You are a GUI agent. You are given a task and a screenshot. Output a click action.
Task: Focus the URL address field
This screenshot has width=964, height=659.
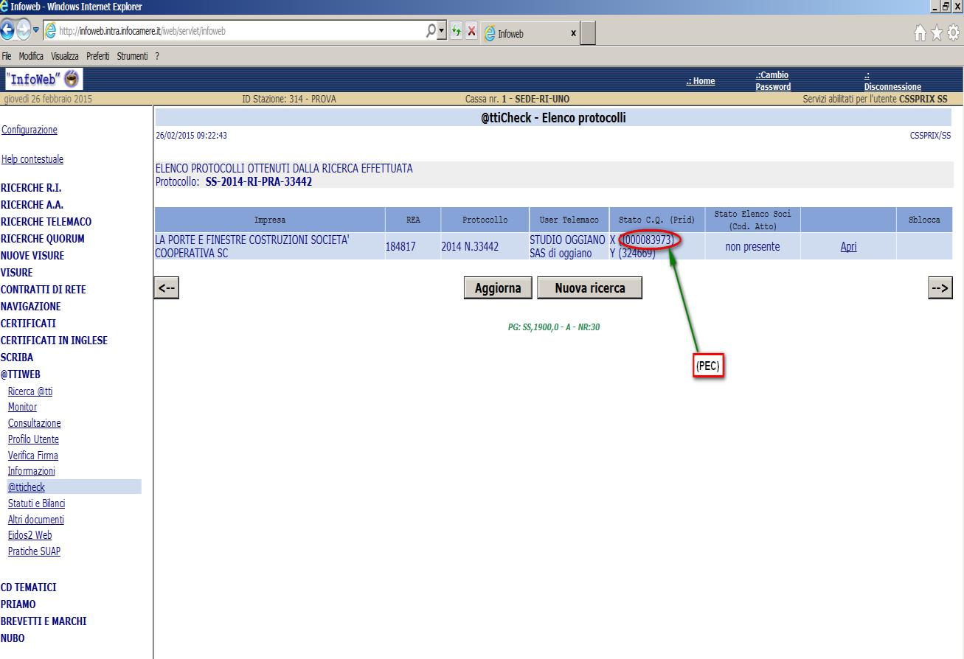coord(235,32)
